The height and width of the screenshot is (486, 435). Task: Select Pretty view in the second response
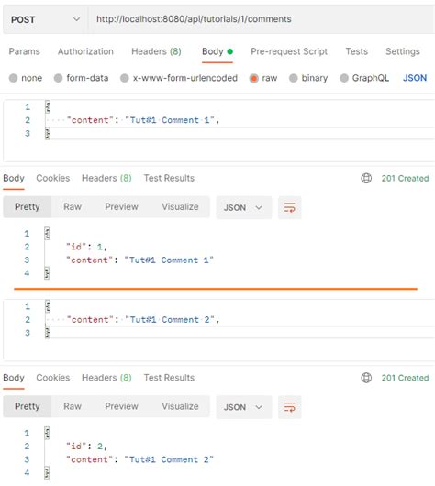pyautogui.click(x=28, y=406)
